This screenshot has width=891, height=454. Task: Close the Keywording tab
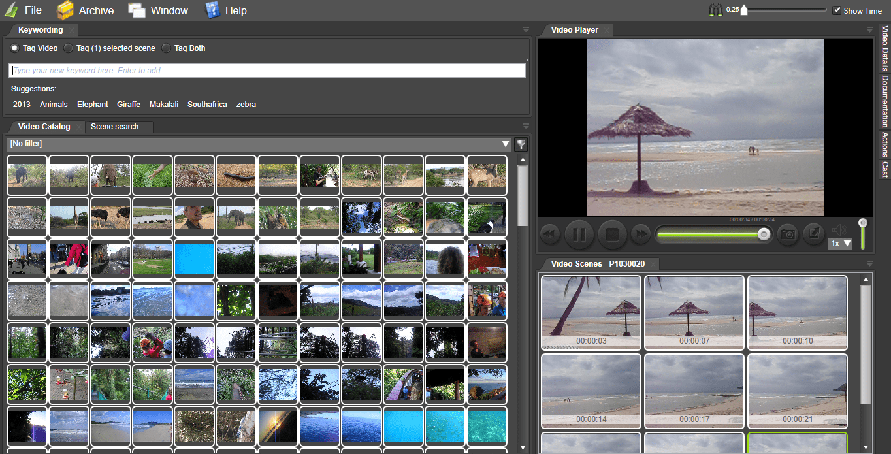pos(71,31)
